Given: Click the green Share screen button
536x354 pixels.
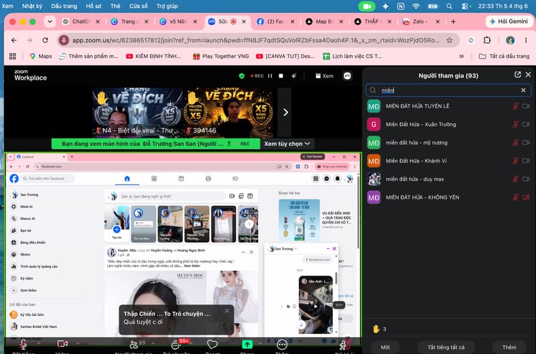Looking at the screenshot, I should (x=247, y=345).
